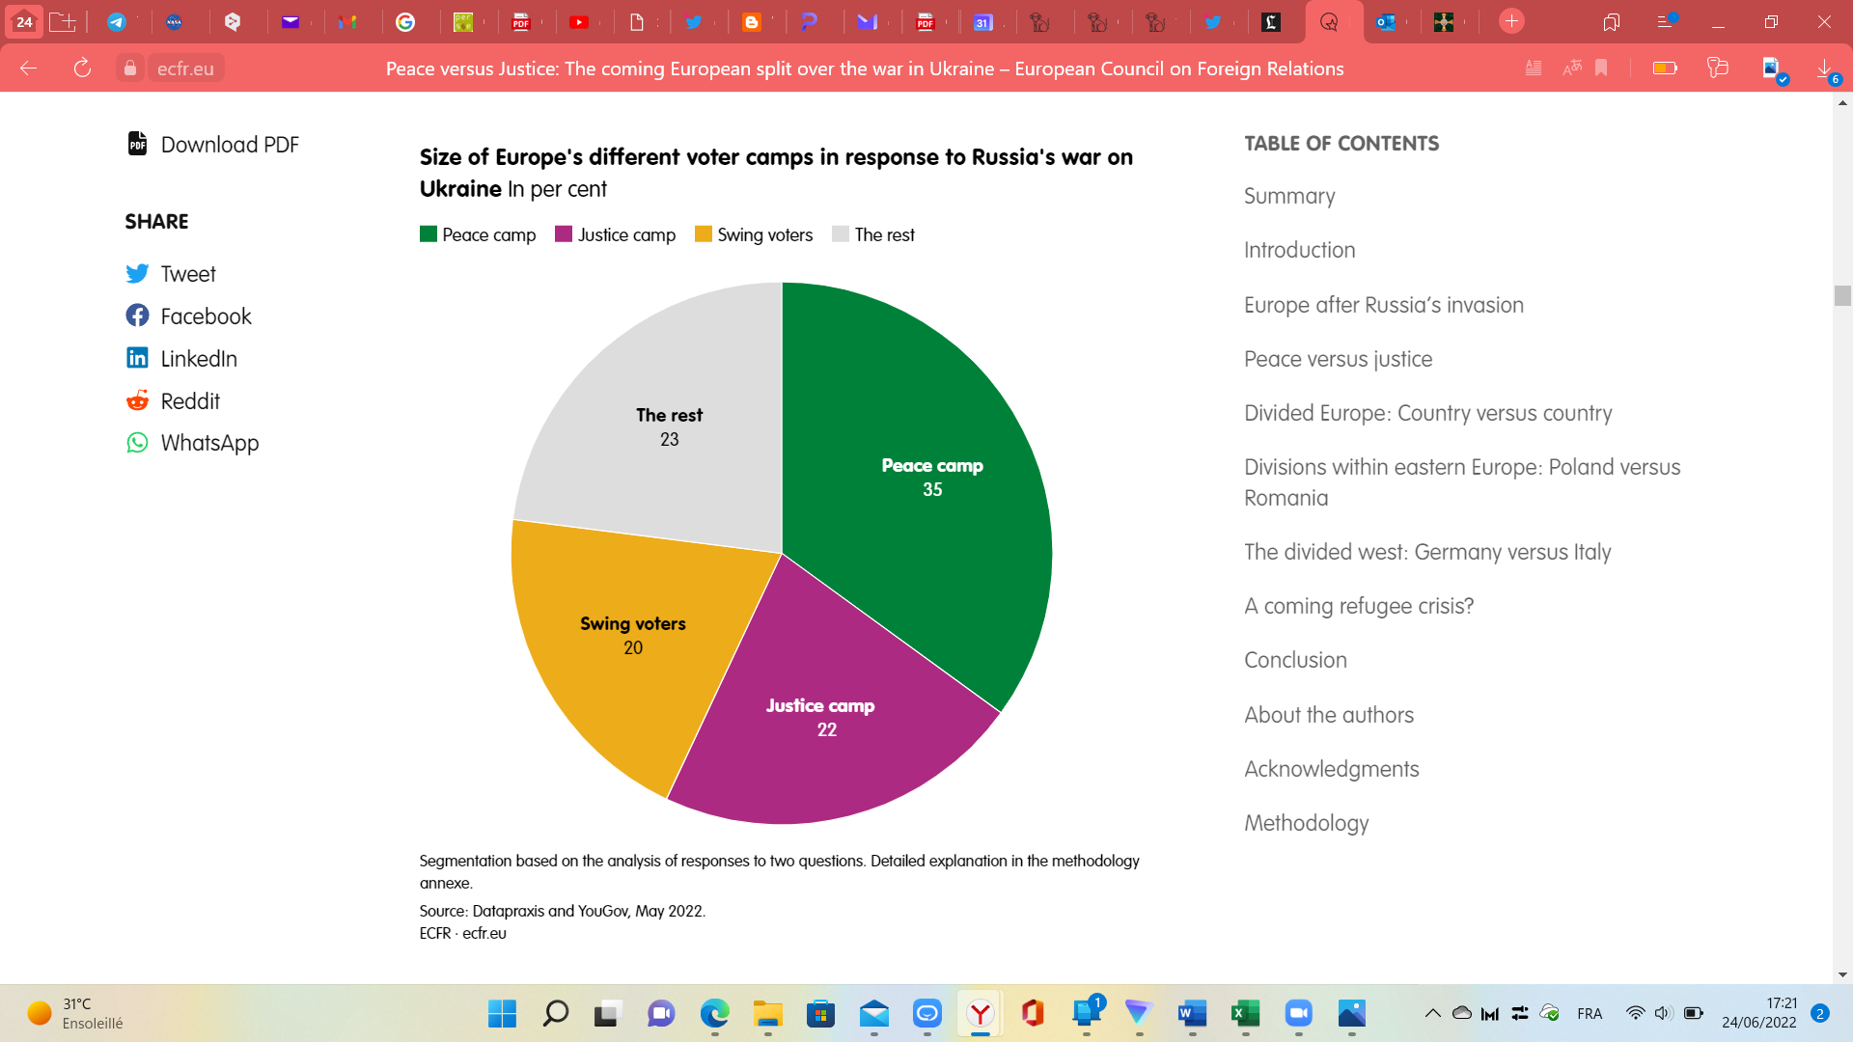Image resolution: width=1853 pixels, height=1042 pixels.
Task: Jump to Peace versus justice section
Action: click(1338, 359)
